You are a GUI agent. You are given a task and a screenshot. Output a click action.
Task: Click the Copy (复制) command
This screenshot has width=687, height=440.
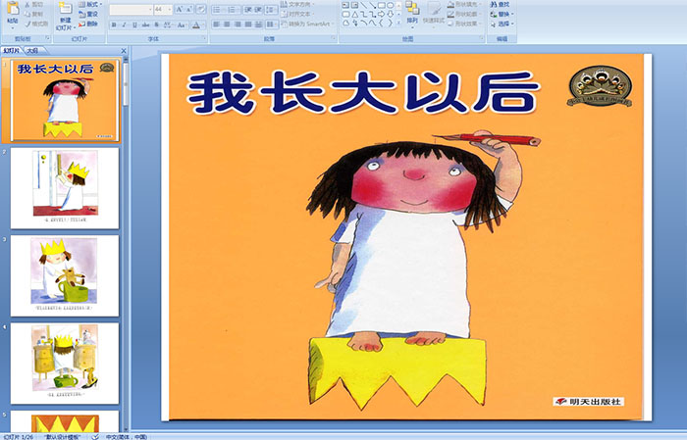click(x=34, y=14)
